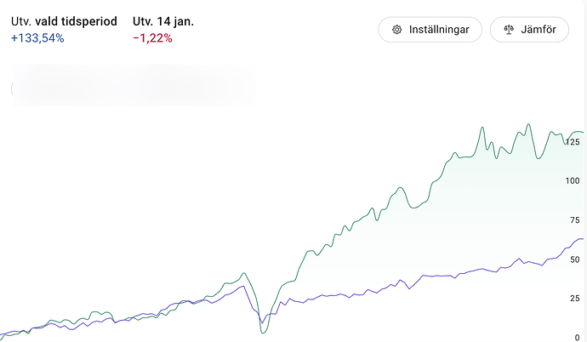
Task: Click the green line's lowest crash dip
Action: [264, 330]
